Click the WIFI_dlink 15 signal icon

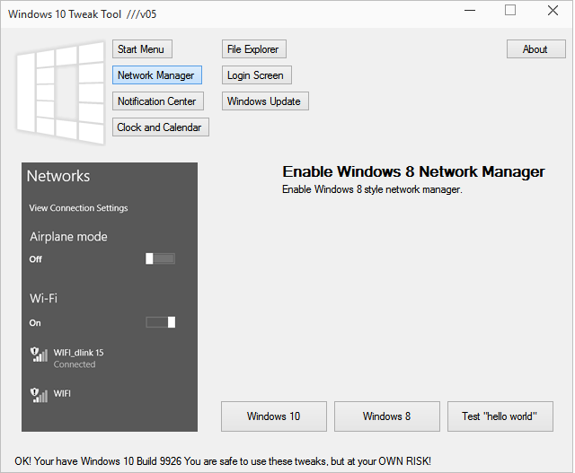point(39,355)
